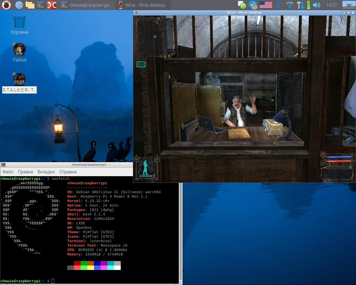
Task: Click the Wine window title bar icon
Action: pos(136,13)
